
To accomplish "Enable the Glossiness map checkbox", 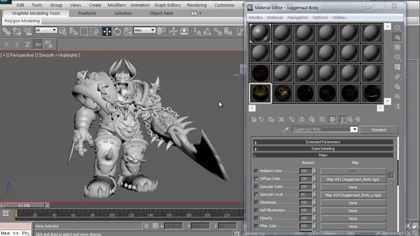I will click(x=256, y=203).
